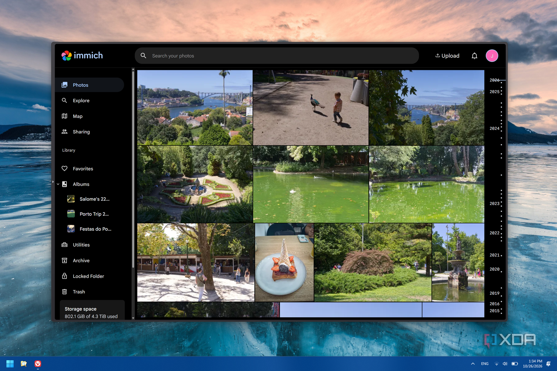Screen dimensions: 557x371
Task: Open Utilities via the briefcase icon
Action: tap(64, 245)
